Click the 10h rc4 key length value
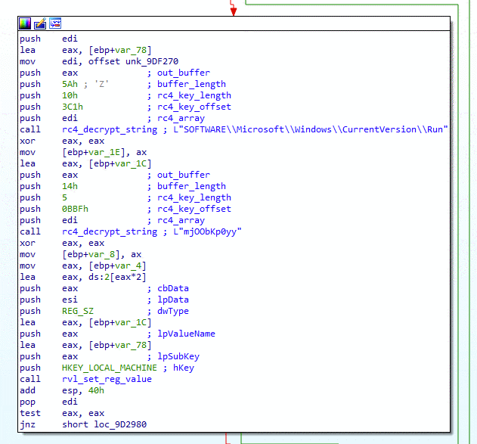Viewport: 477px width, 444px height. coord(70,95)
